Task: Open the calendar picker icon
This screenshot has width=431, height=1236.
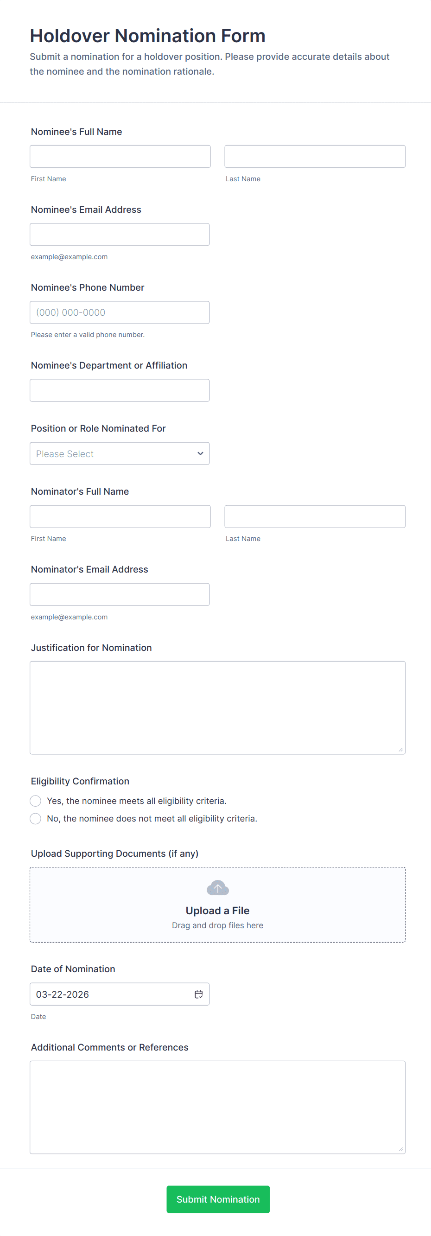Action: click(198, 994)
